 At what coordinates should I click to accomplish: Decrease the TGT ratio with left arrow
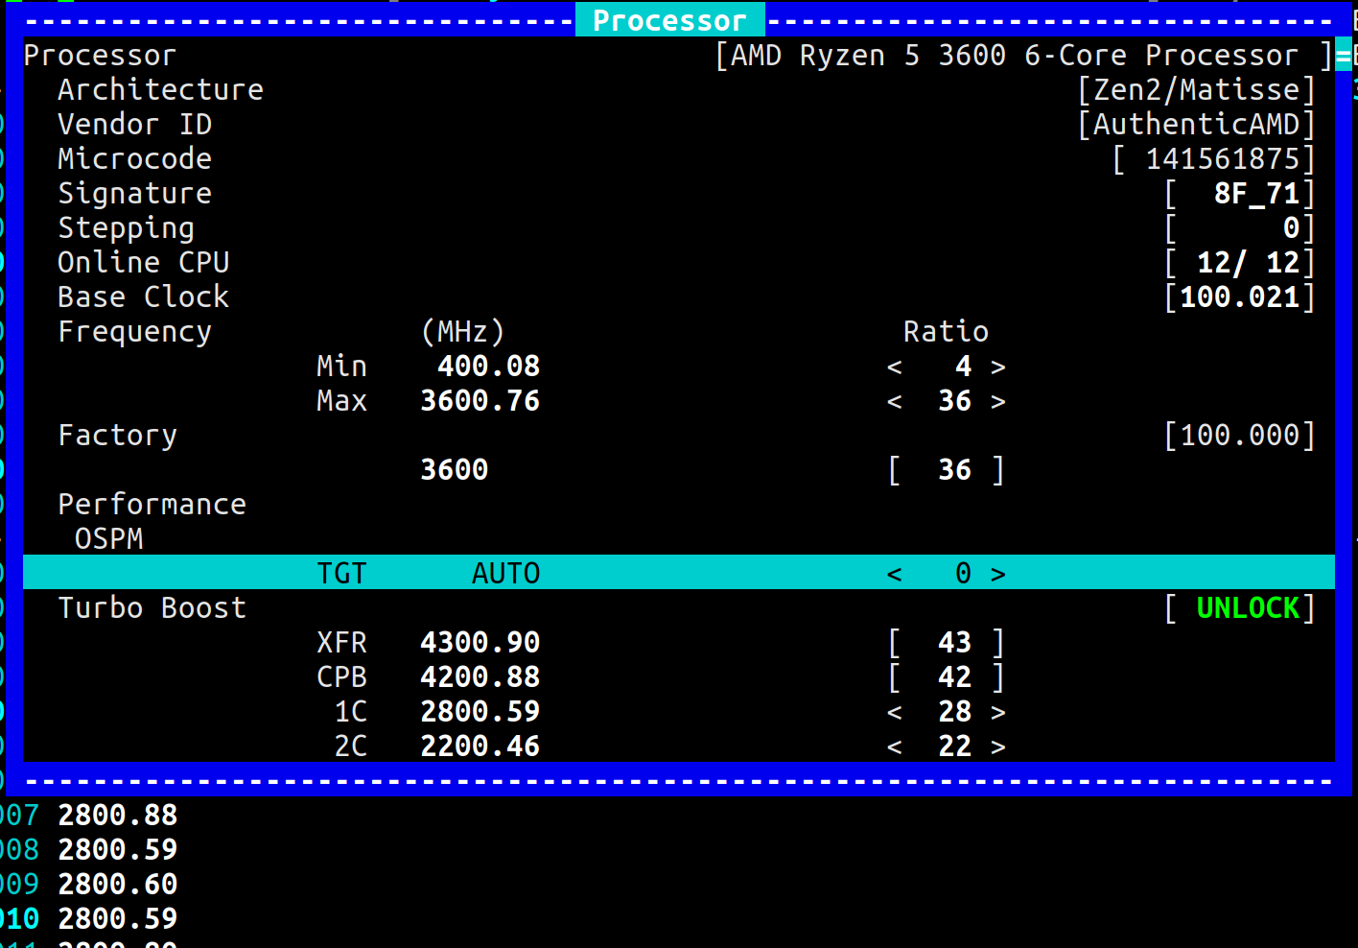coord(895,574)
